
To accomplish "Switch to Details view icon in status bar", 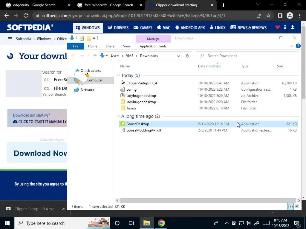I will click(x=290, y=206).
